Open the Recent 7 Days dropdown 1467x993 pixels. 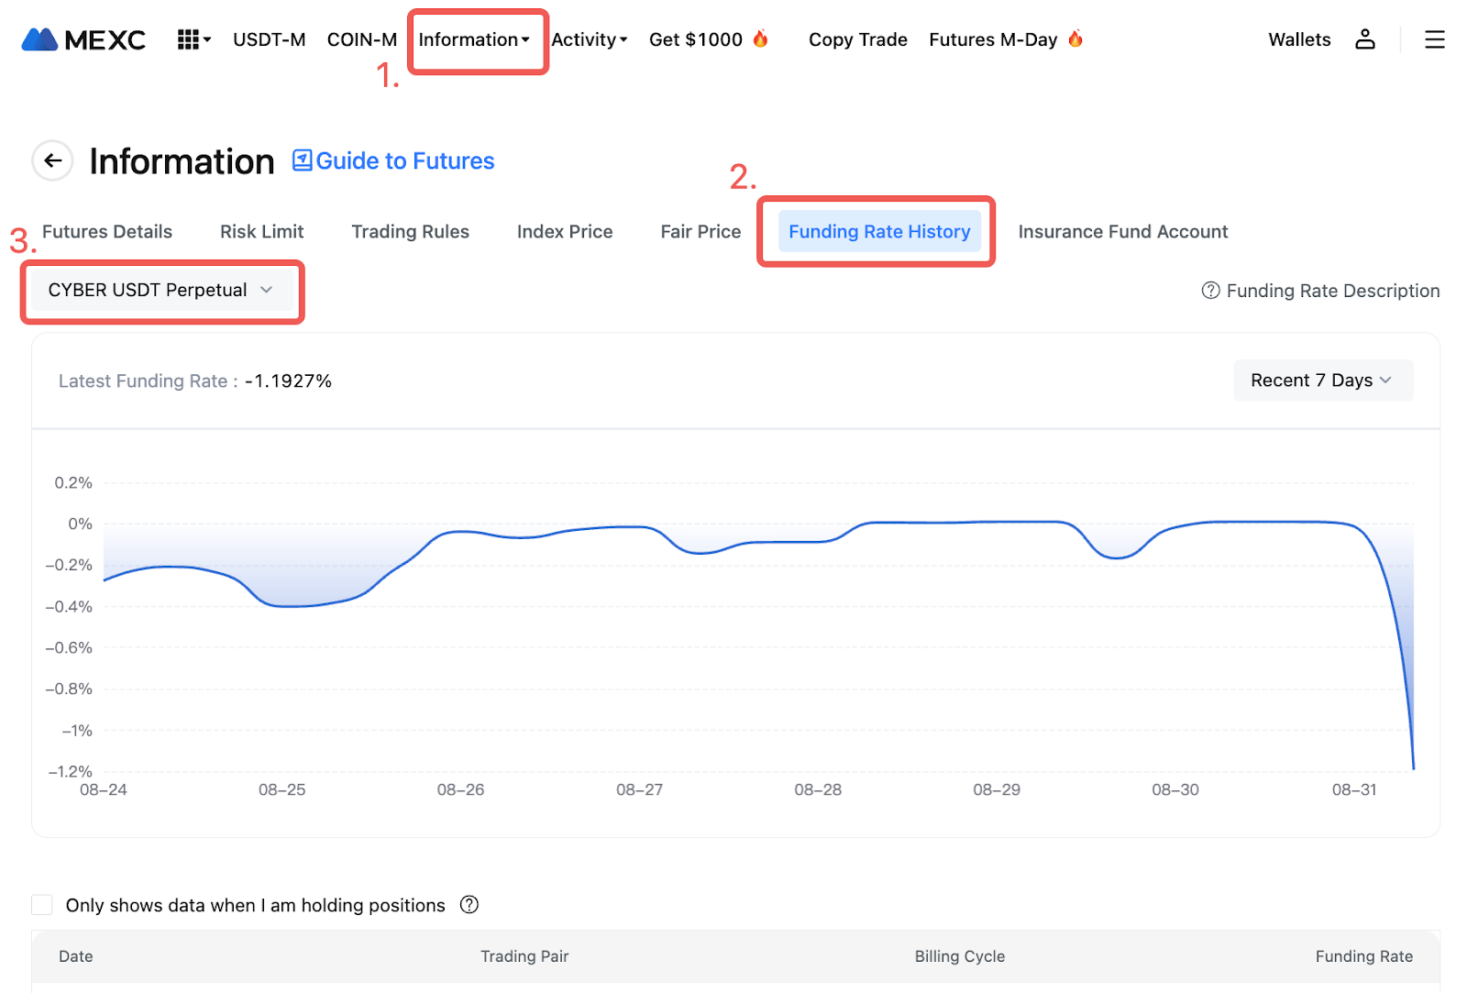pos(1321,381)
